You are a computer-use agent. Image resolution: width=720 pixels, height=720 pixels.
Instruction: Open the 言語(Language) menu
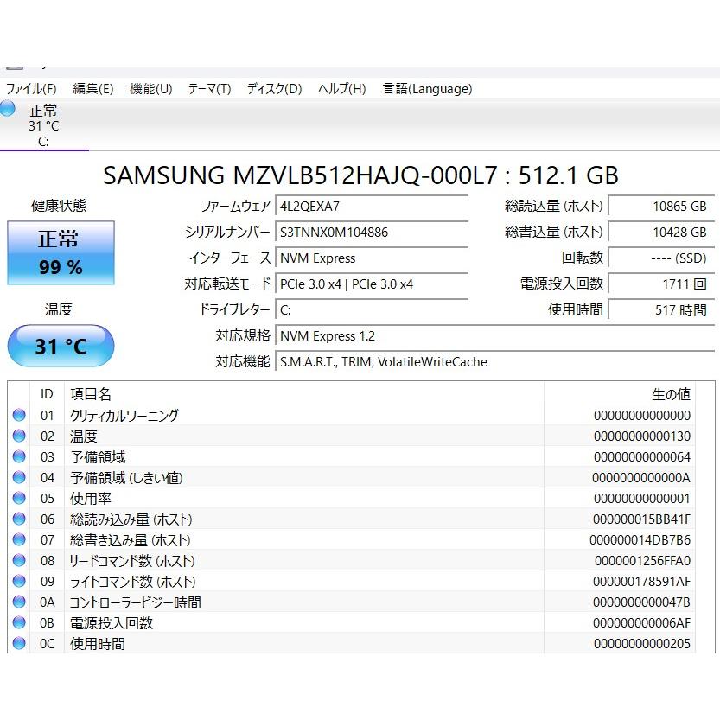428,89
